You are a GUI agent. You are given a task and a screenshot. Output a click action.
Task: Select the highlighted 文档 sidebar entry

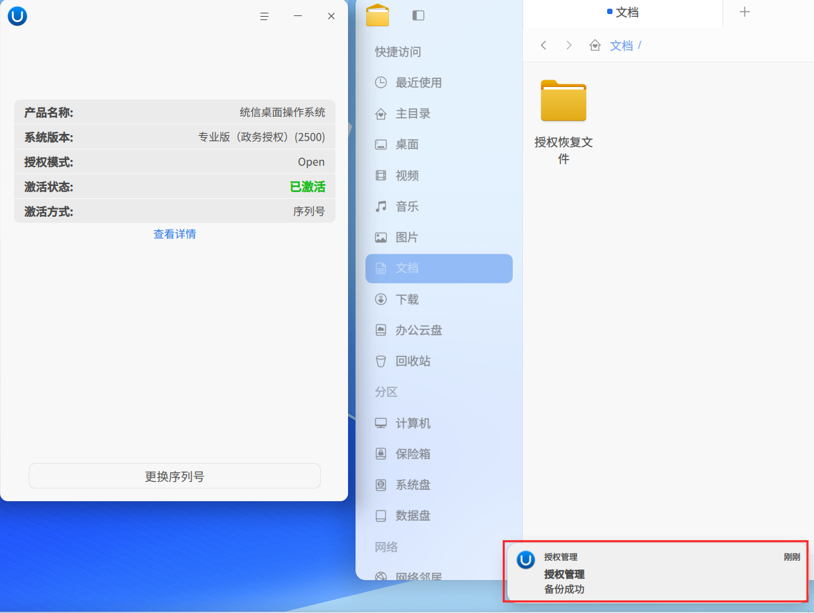coord(439,268)
